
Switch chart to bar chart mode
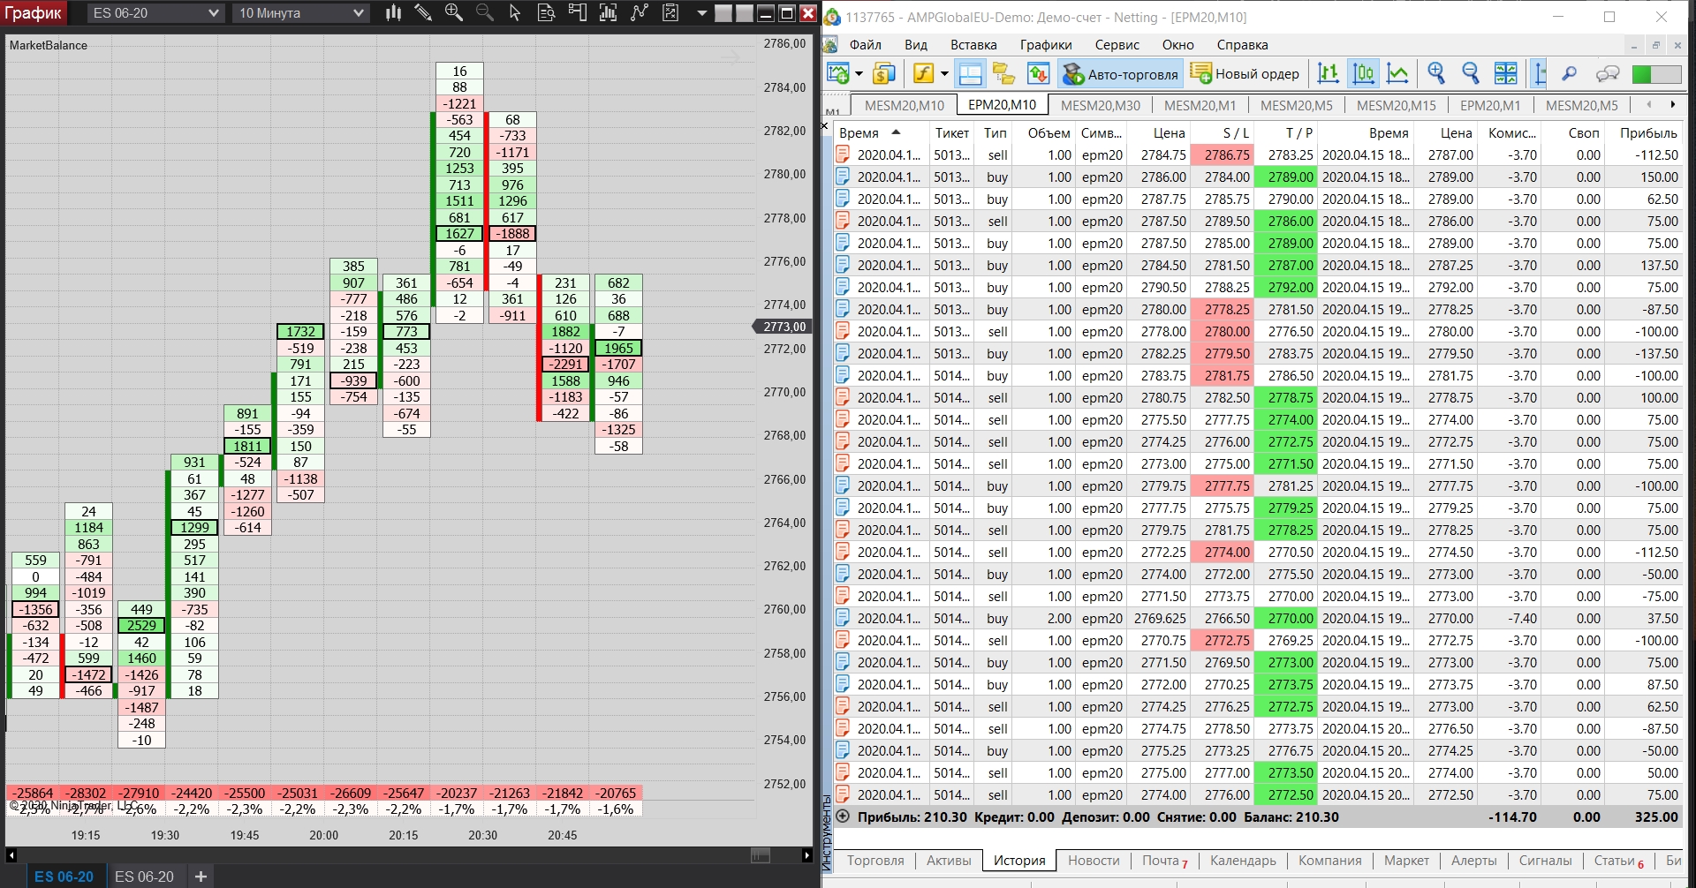click(x=1328, y=74)
